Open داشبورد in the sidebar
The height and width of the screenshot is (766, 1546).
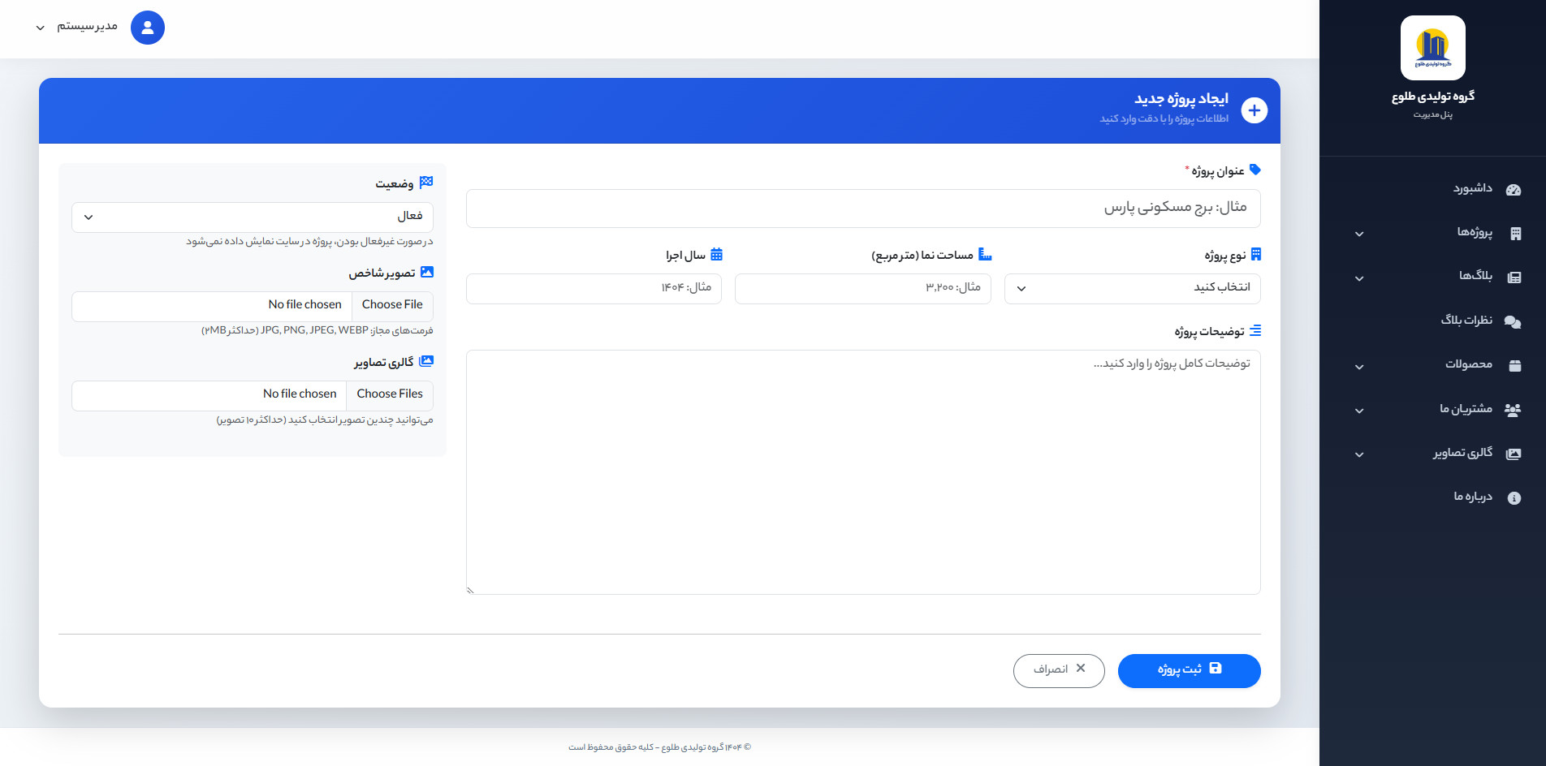point(1432,189)
